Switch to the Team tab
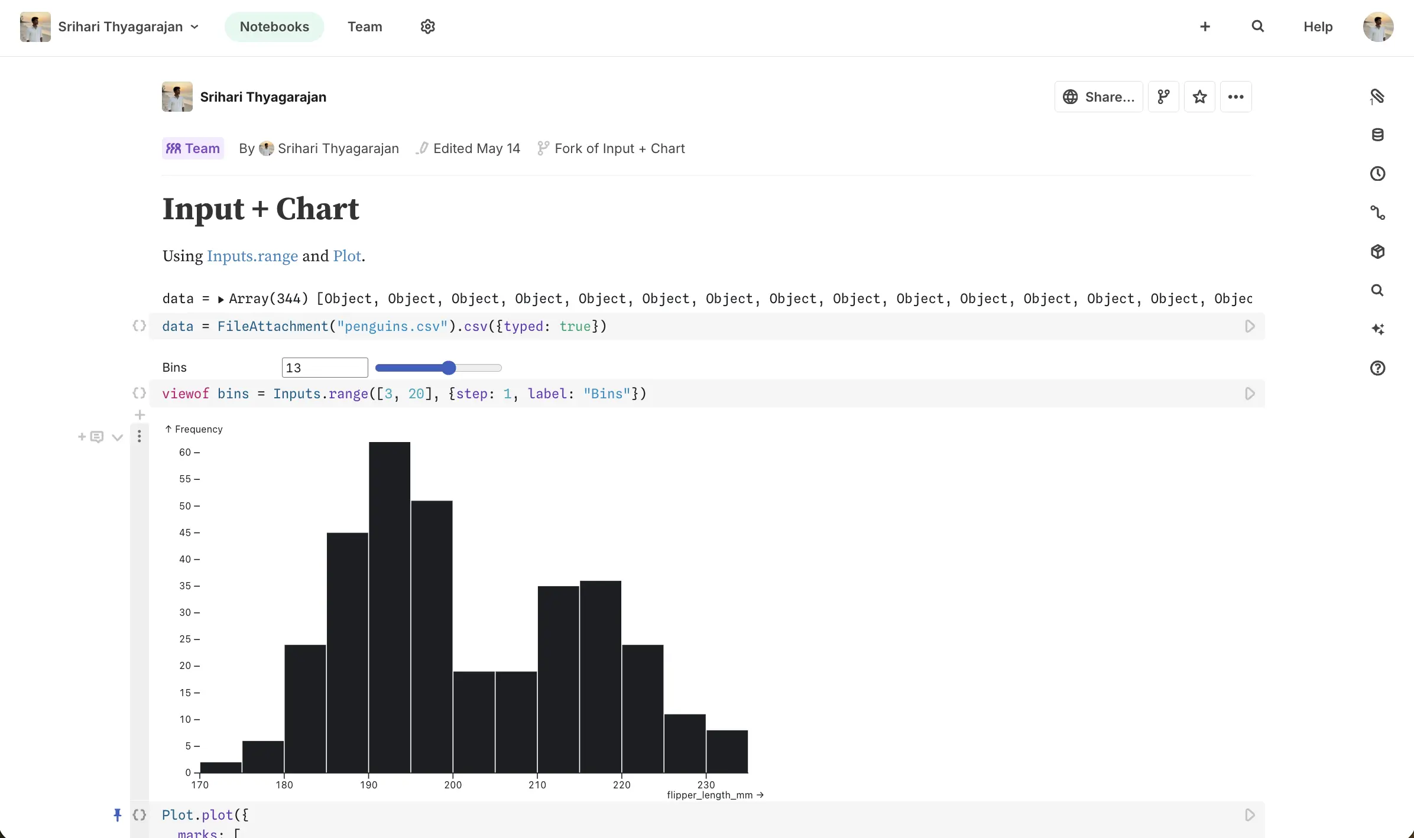Viewport: 1414px width, 838px height. tap(365, 27)
